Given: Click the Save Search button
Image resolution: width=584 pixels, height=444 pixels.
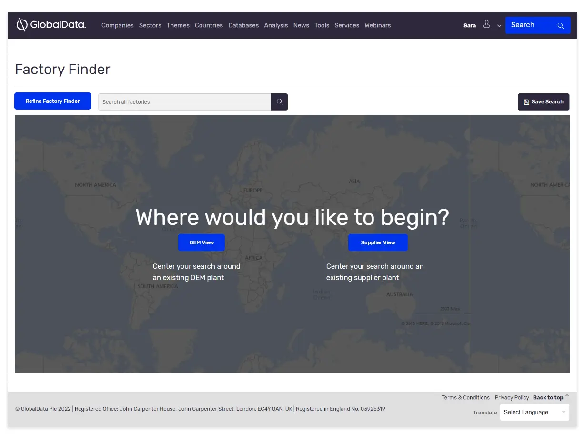Looking at the screenshot, I should click(543, 102).
